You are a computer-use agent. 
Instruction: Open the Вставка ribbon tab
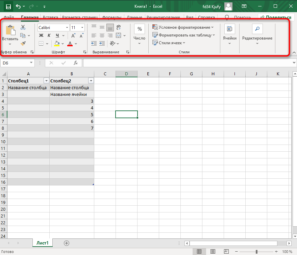50,17
